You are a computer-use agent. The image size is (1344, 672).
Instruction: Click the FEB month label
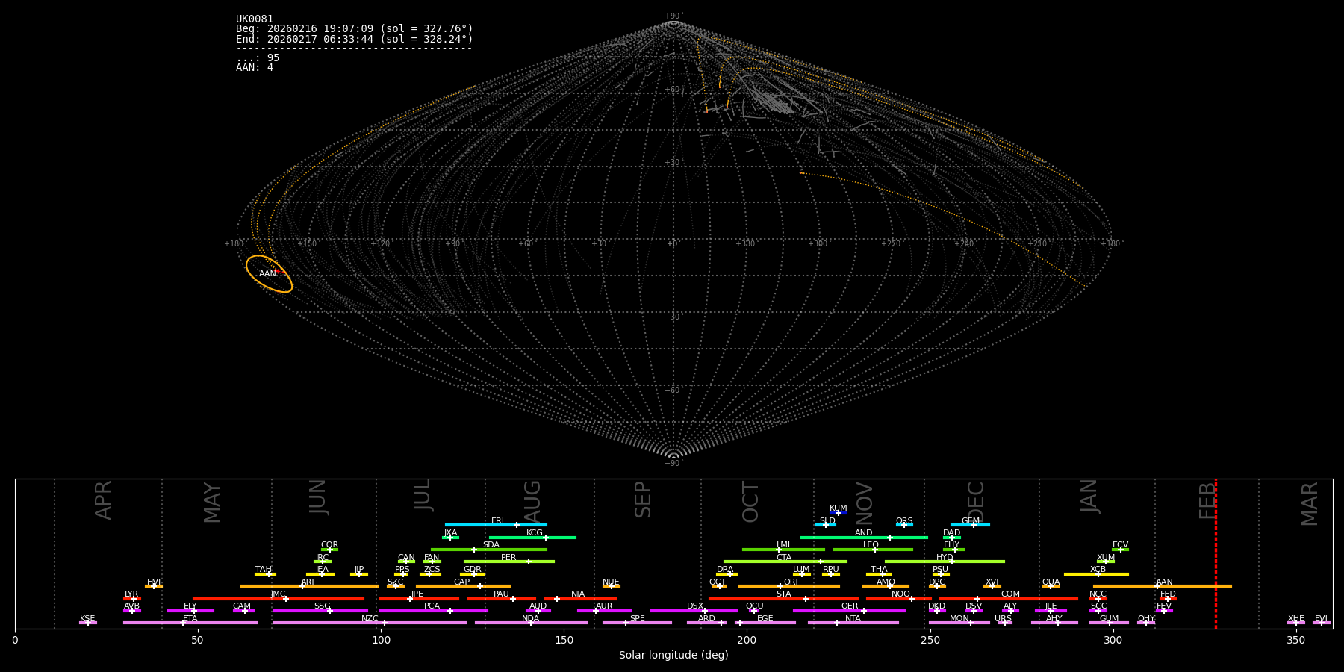coord(1207,500)
